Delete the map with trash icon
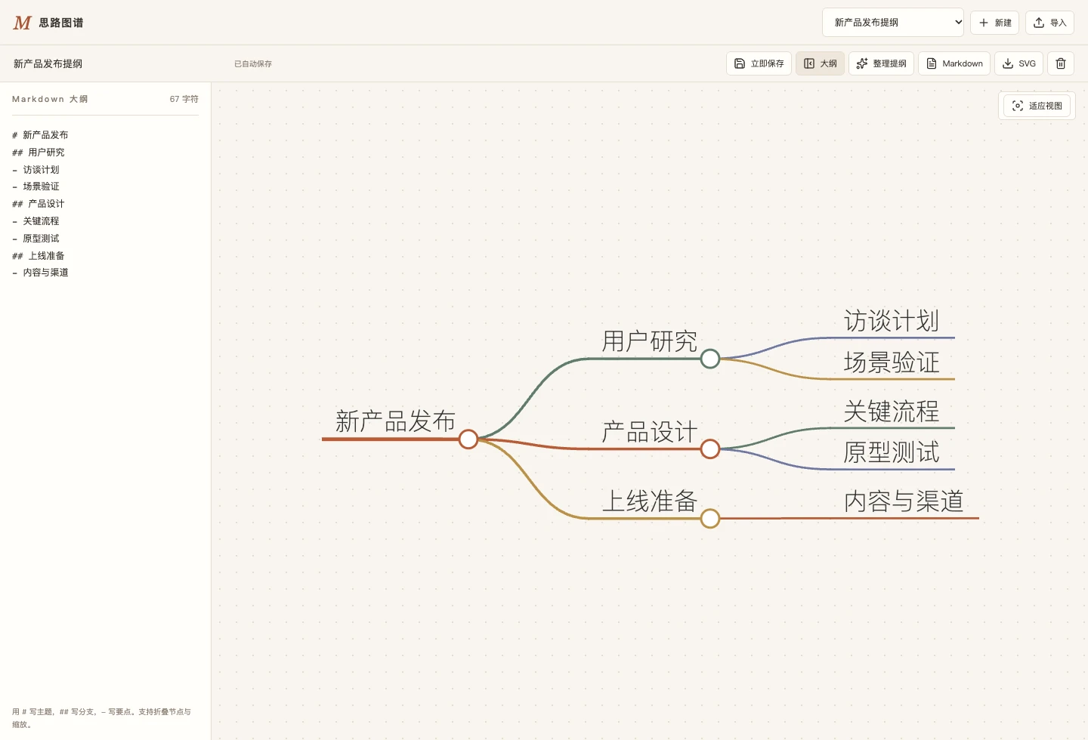Screen dimensions: 1088x740 1061,63
